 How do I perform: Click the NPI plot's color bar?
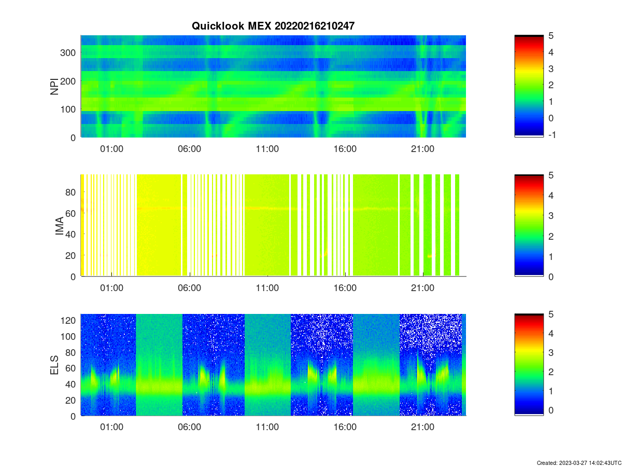529,86
